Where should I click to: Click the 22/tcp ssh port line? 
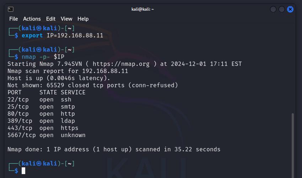pos(39,100)
